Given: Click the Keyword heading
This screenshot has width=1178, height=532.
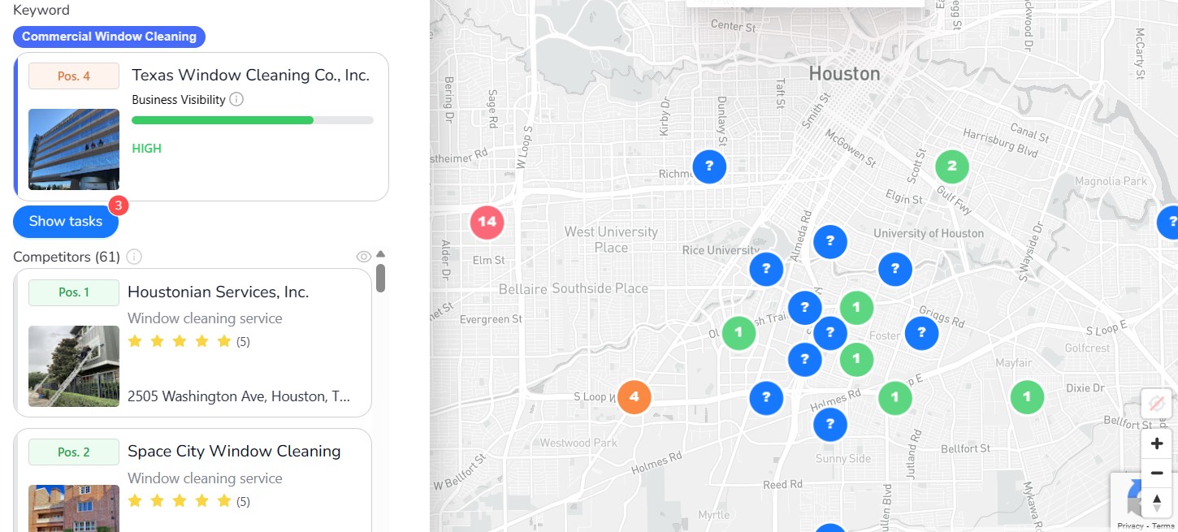Looking at the screenshot, I should click(41, 10).
